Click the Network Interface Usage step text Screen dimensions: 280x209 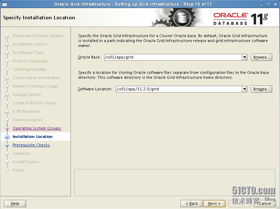click(x=35, y=86)
